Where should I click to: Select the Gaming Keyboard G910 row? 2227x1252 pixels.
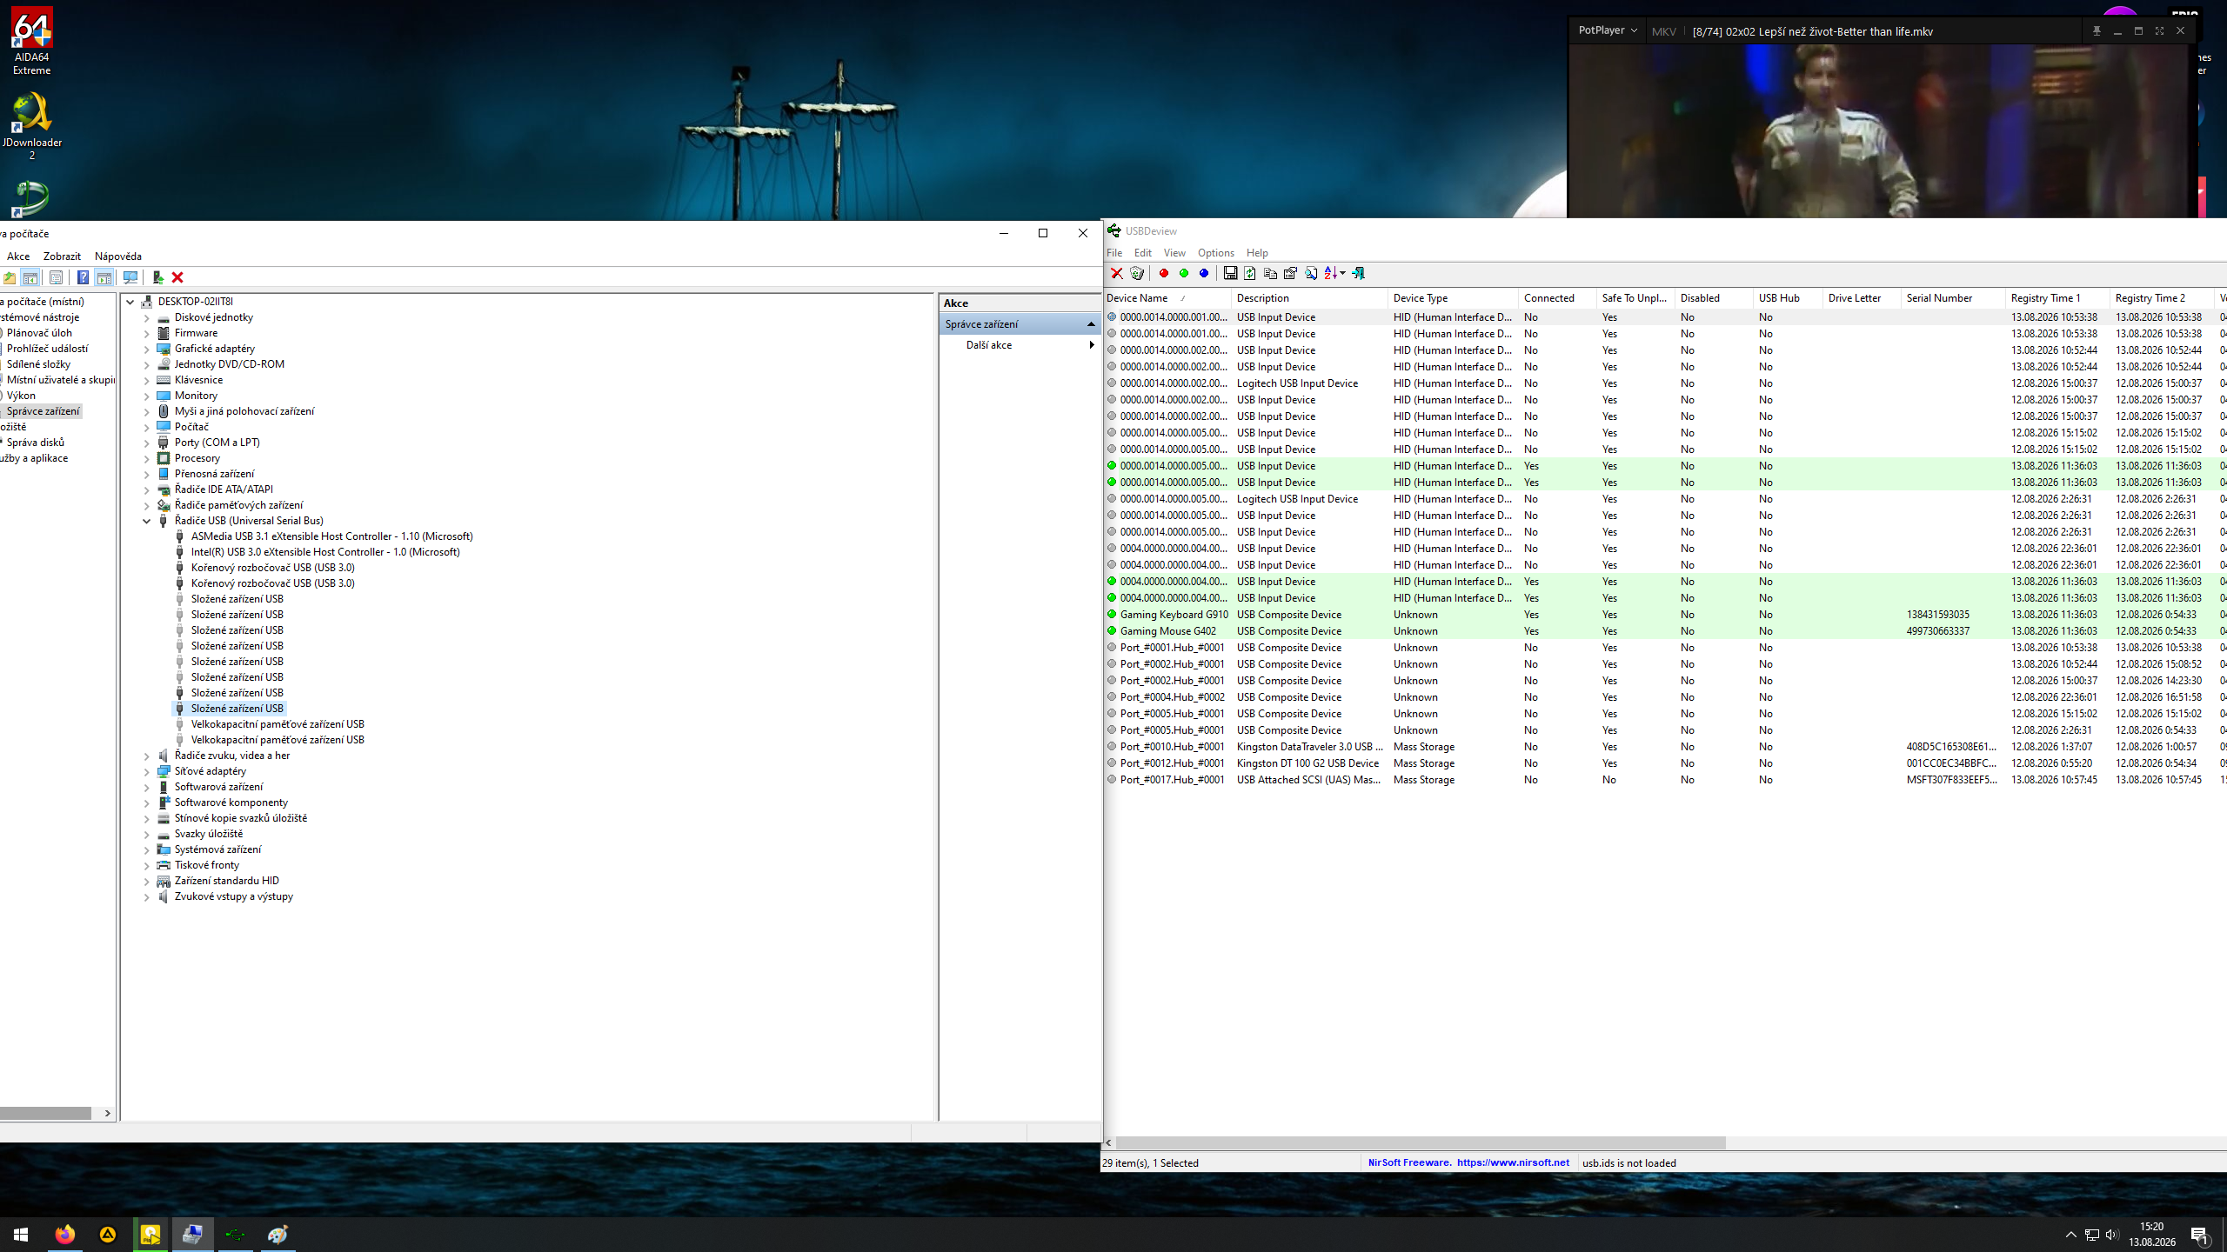pos(1663,615)
